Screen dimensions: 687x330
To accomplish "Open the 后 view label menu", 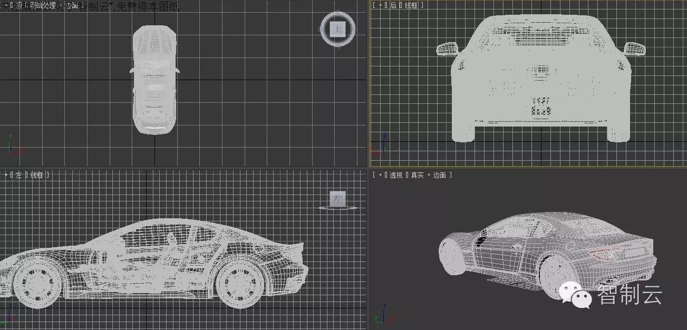I will tap(393, 5).
